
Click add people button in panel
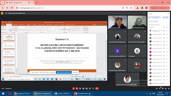pos(165,17)
